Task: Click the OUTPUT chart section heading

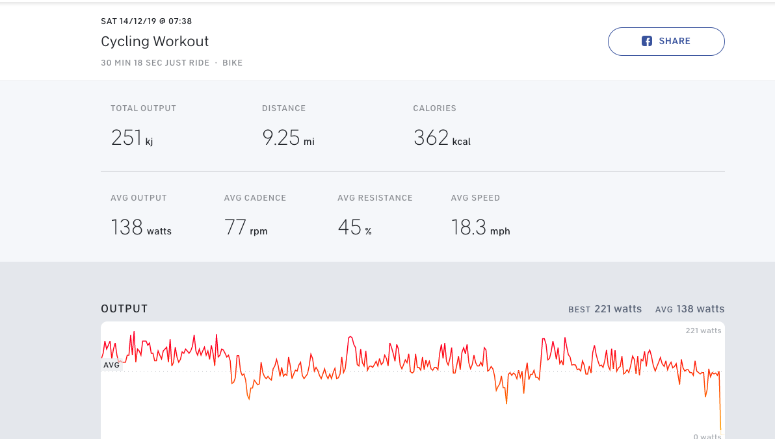Action: click(x=124, y=309)
